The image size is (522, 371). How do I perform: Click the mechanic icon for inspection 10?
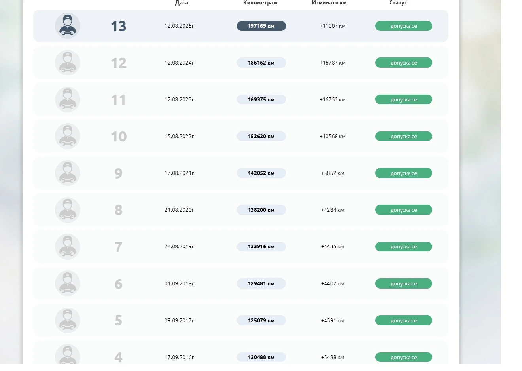(x=68, y=136)
